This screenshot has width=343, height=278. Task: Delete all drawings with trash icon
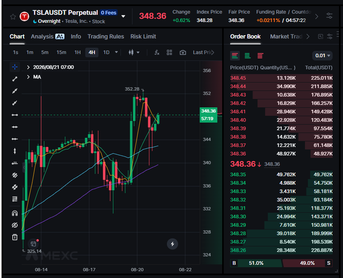click(15, 237)
